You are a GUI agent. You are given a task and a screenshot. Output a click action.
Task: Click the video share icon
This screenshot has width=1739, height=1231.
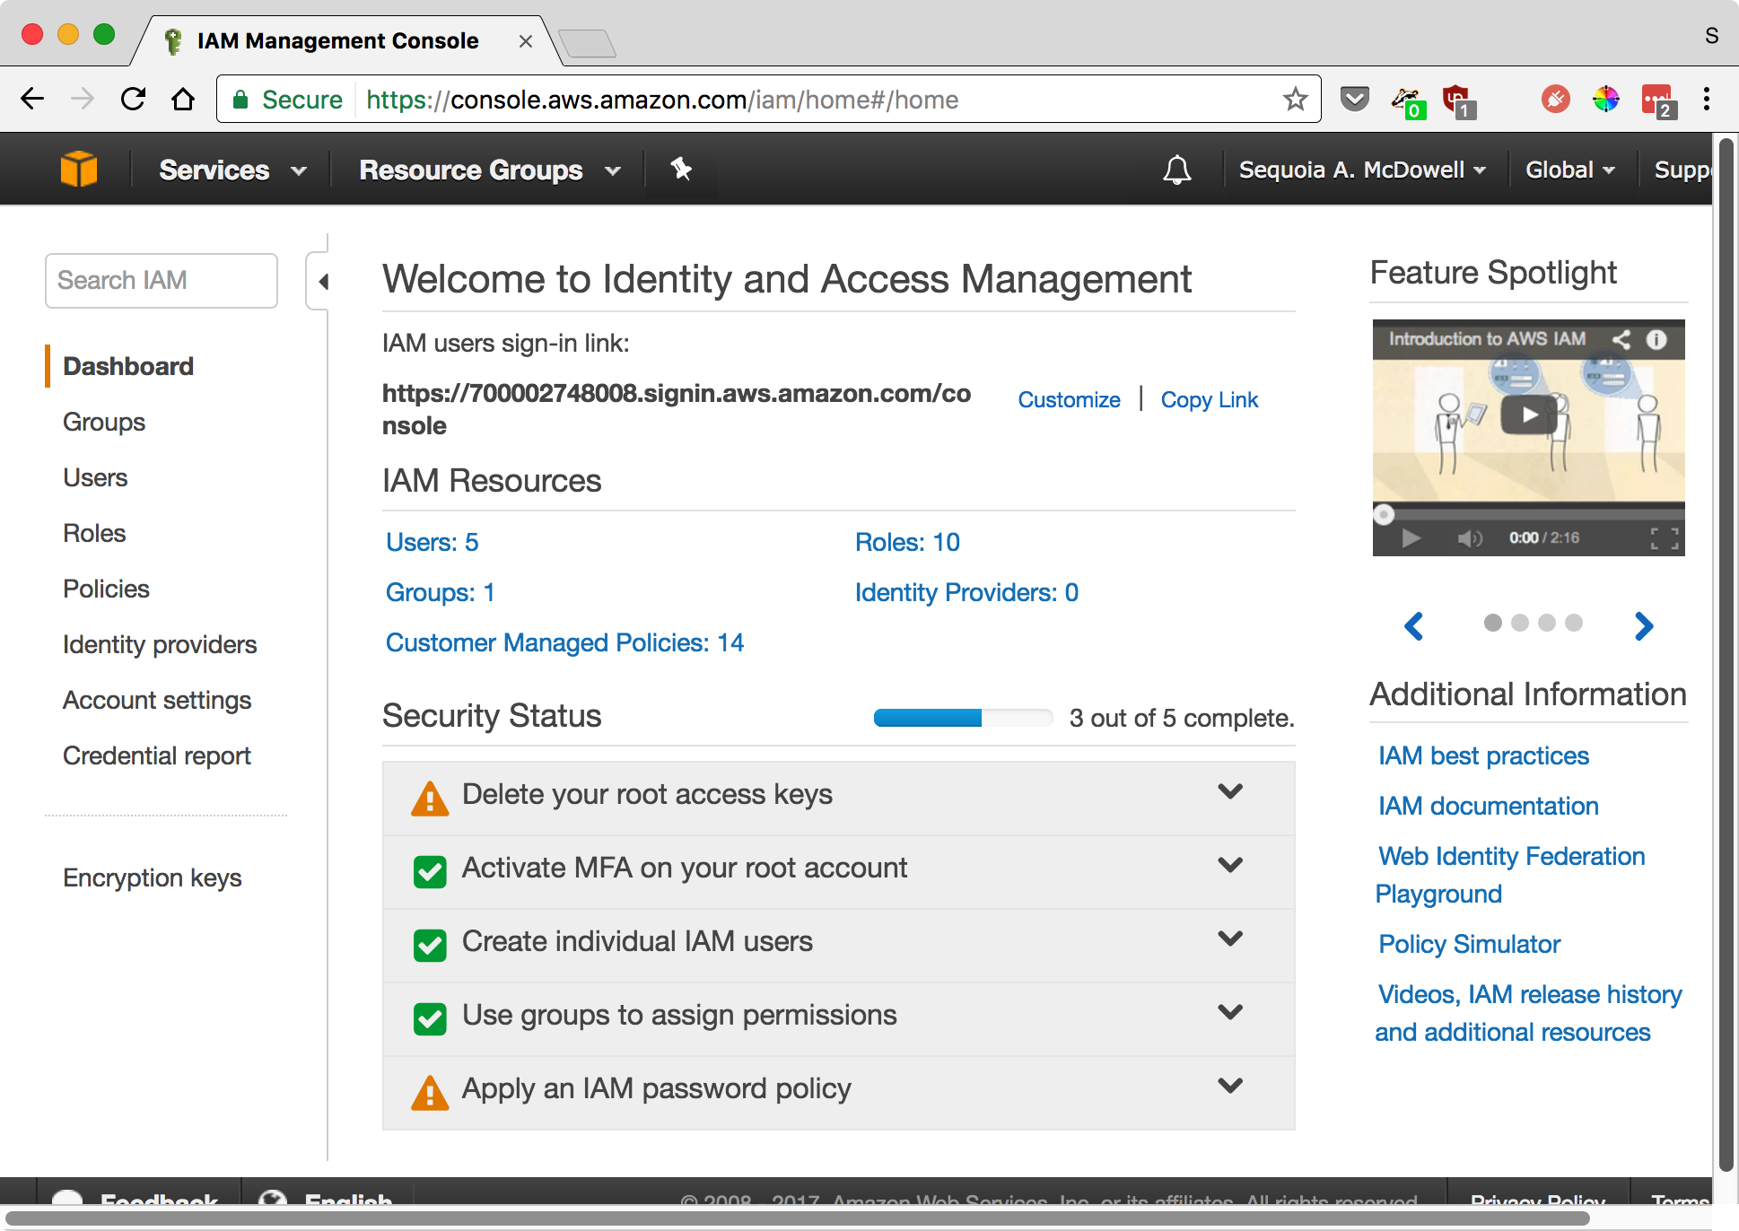tap(1621, 339)
